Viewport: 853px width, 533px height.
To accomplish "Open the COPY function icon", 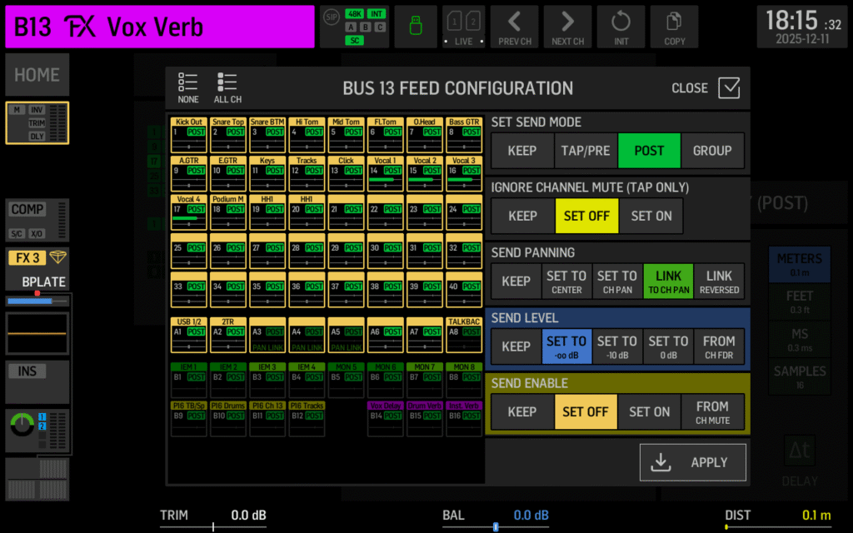I will pos(674,27).
